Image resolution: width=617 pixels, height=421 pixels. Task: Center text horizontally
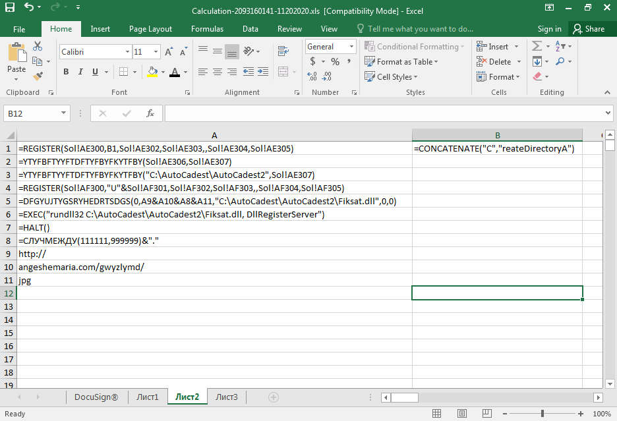218,72
